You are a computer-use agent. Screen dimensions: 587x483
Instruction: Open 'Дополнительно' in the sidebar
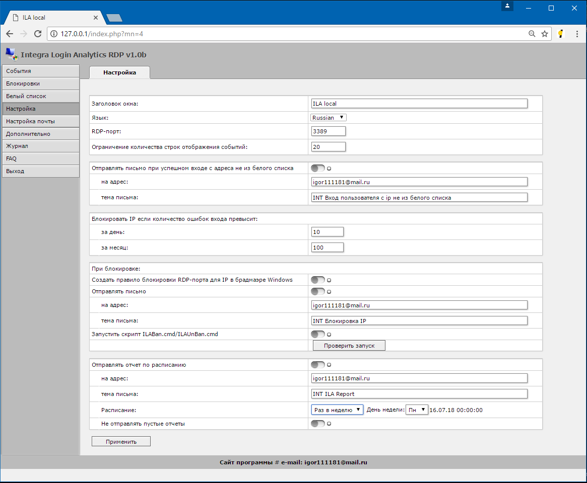coord(40,134)
